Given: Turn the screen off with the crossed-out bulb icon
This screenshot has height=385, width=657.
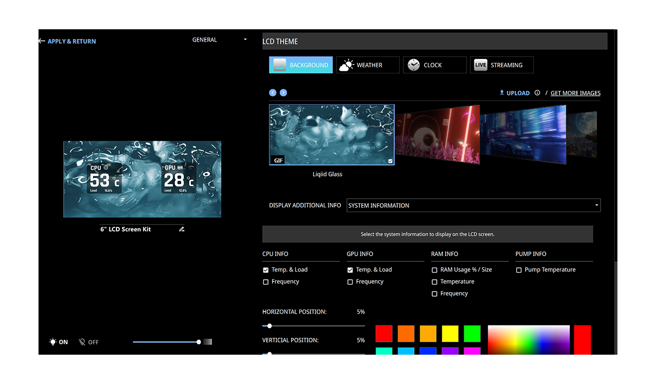Looking at the screenshot, I should click(82, 342).
